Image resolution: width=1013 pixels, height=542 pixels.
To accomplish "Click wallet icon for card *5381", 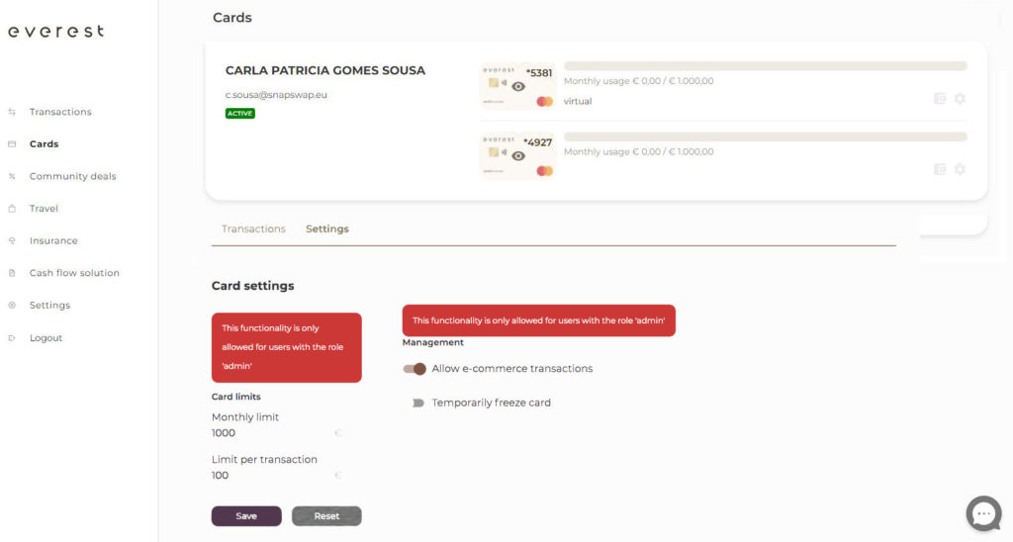I will click(x=940, y=99).
